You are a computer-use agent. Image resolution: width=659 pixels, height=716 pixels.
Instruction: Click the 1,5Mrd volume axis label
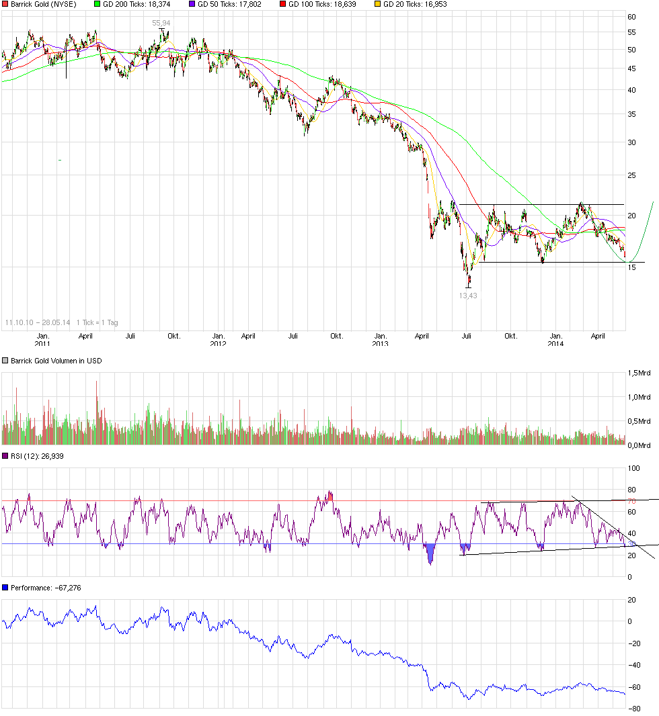(639, 374)
